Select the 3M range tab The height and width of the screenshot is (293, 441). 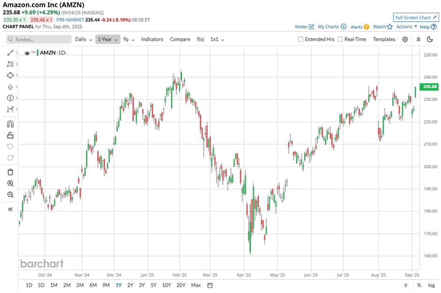80,285
